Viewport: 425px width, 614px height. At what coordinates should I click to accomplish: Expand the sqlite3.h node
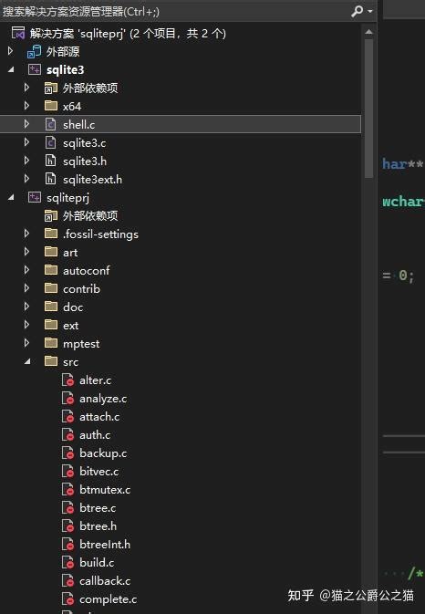point(26,161)
